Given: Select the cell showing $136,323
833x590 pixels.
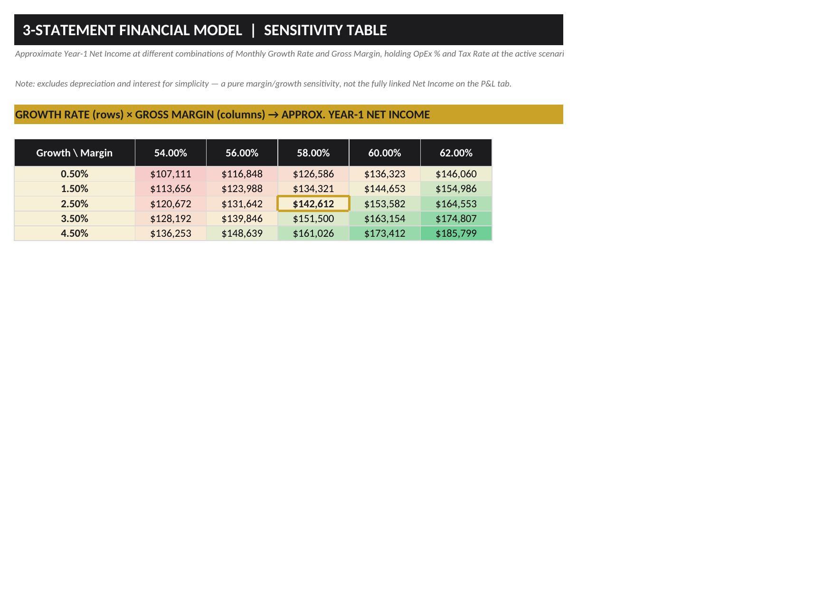Looking at the screenshot, I should pos(385,174).
